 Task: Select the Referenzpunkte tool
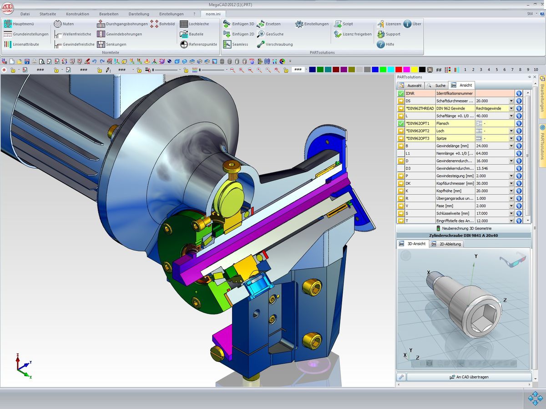click(x=198, y=45)
